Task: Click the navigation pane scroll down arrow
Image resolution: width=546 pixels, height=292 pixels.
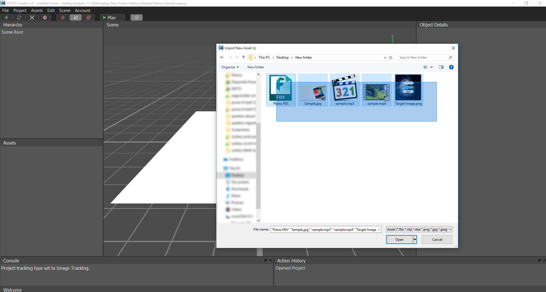Action: [258, 220]
